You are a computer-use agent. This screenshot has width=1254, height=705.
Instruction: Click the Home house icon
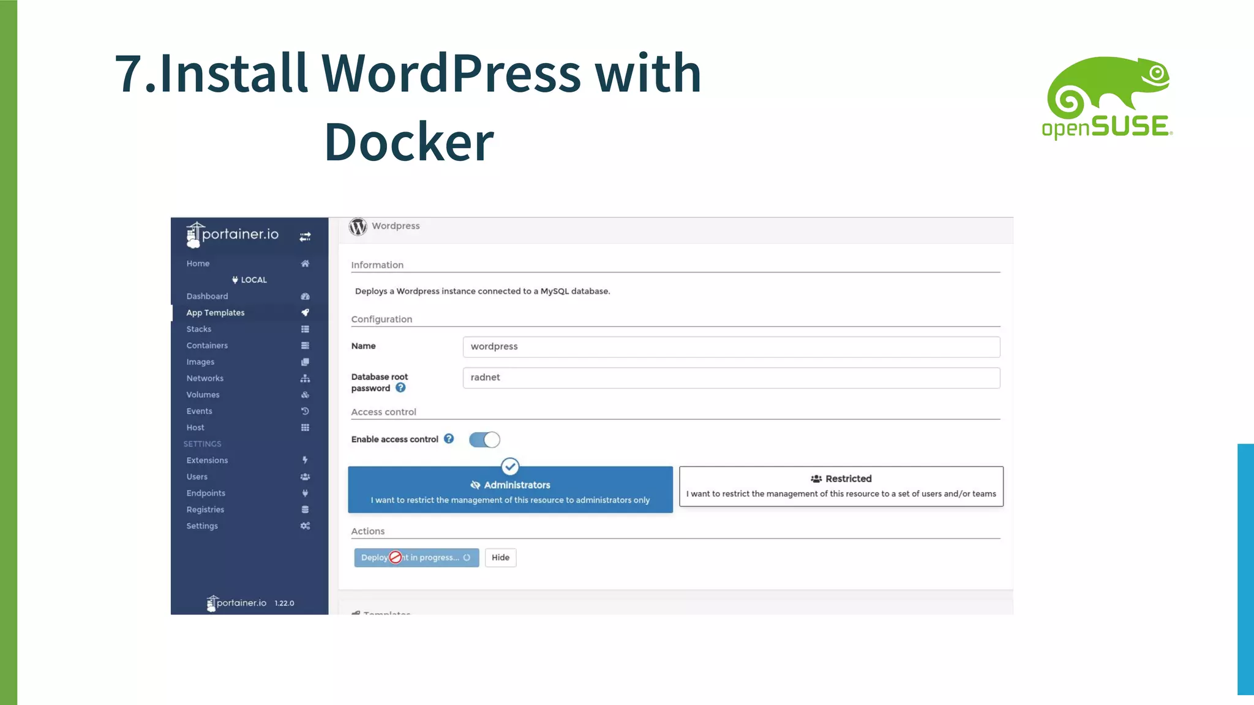pyautogui.click(x=305, y=263)
